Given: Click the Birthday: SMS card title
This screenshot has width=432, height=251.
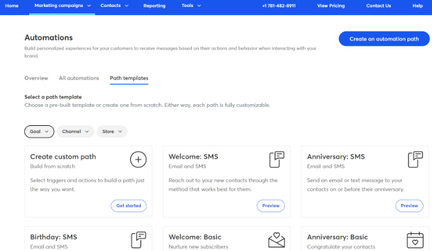Looking at the screenshot, I should [53, 237].
